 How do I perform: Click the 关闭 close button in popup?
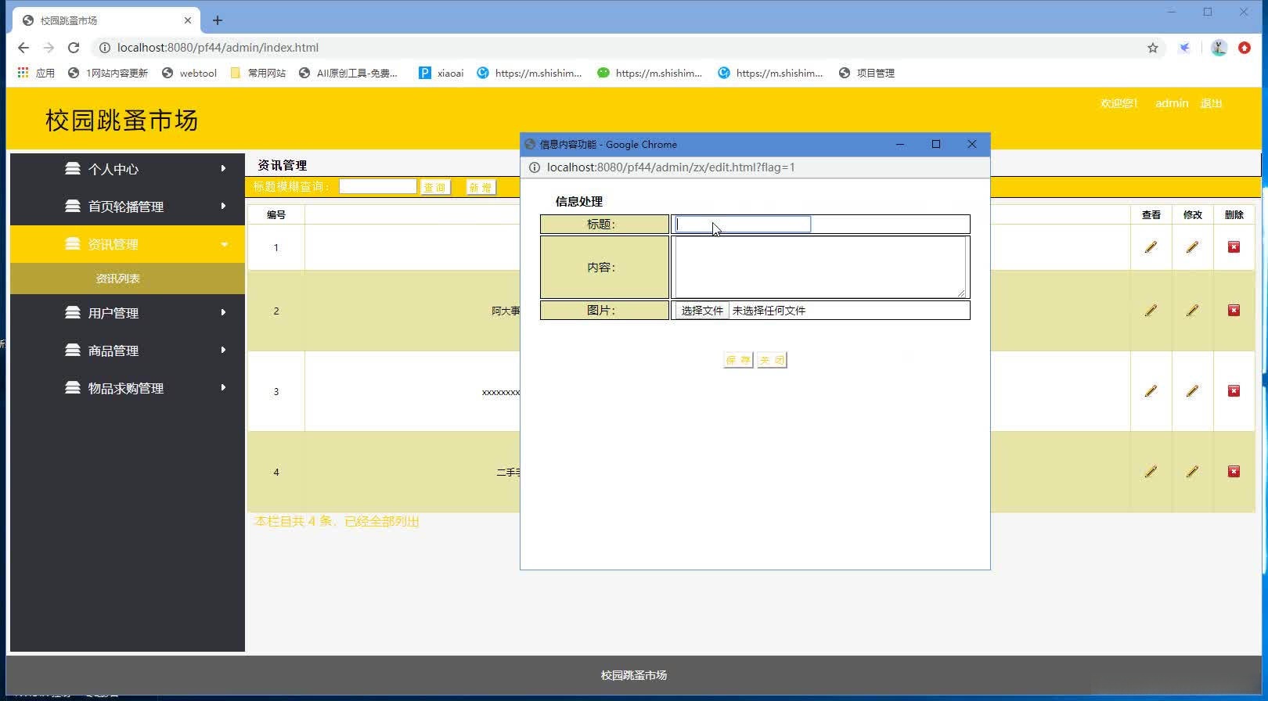coord(772,360)
